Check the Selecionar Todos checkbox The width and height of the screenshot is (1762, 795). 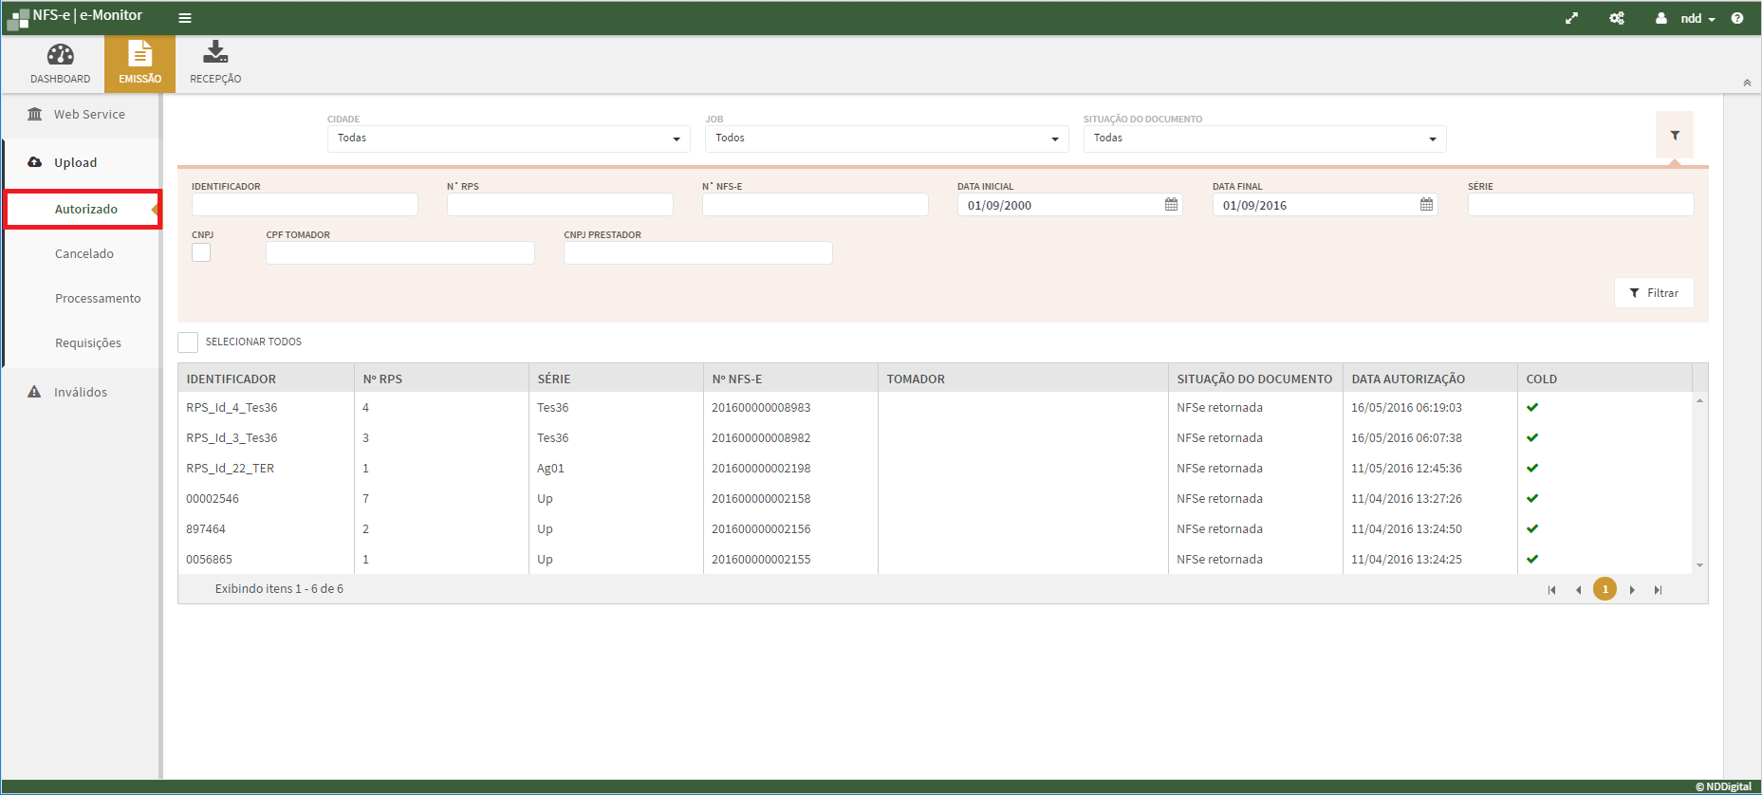tap(188, 342)
